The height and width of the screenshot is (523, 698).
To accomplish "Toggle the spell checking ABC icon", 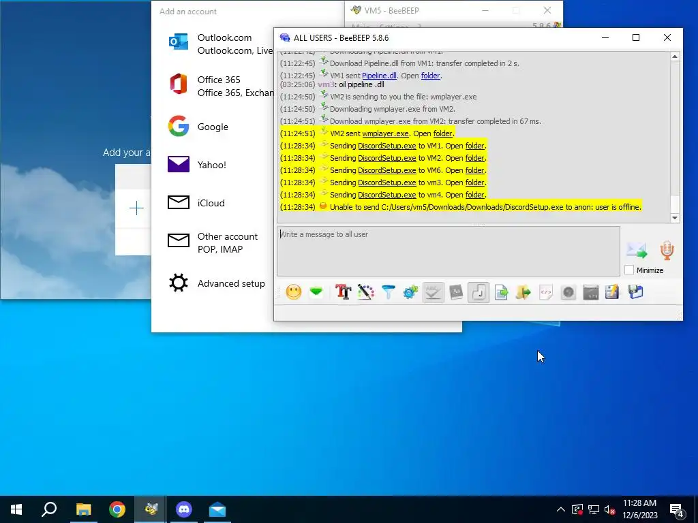I will click(433, 292).
